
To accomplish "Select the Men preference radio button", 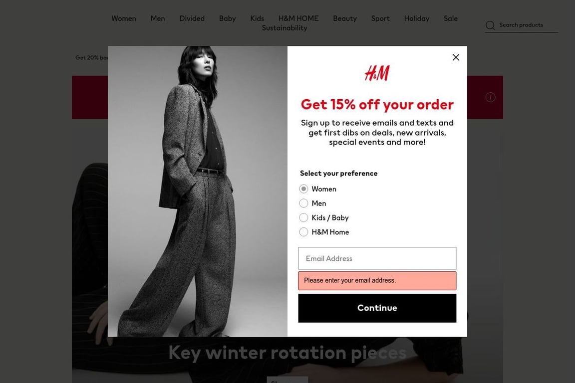I will [x=303, y=203].
